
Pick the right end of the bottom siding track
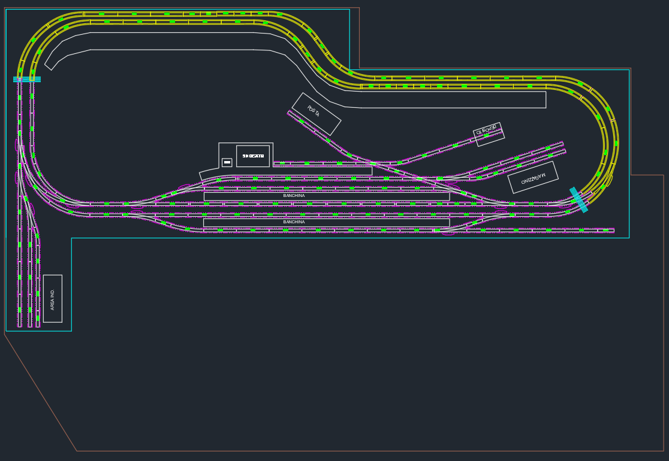pos(611,230)
